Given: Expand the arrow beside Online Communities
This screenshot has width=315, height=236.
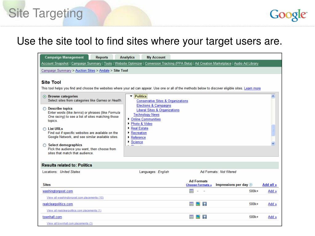Looking at the screenshot, I should point(129,119).
